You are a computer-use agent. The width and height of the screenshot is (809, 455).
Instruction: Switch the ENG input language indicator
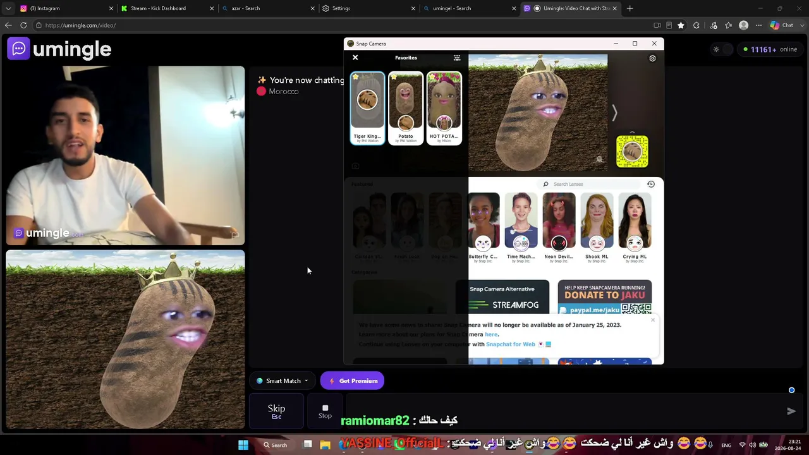click(x=726, y=445)
